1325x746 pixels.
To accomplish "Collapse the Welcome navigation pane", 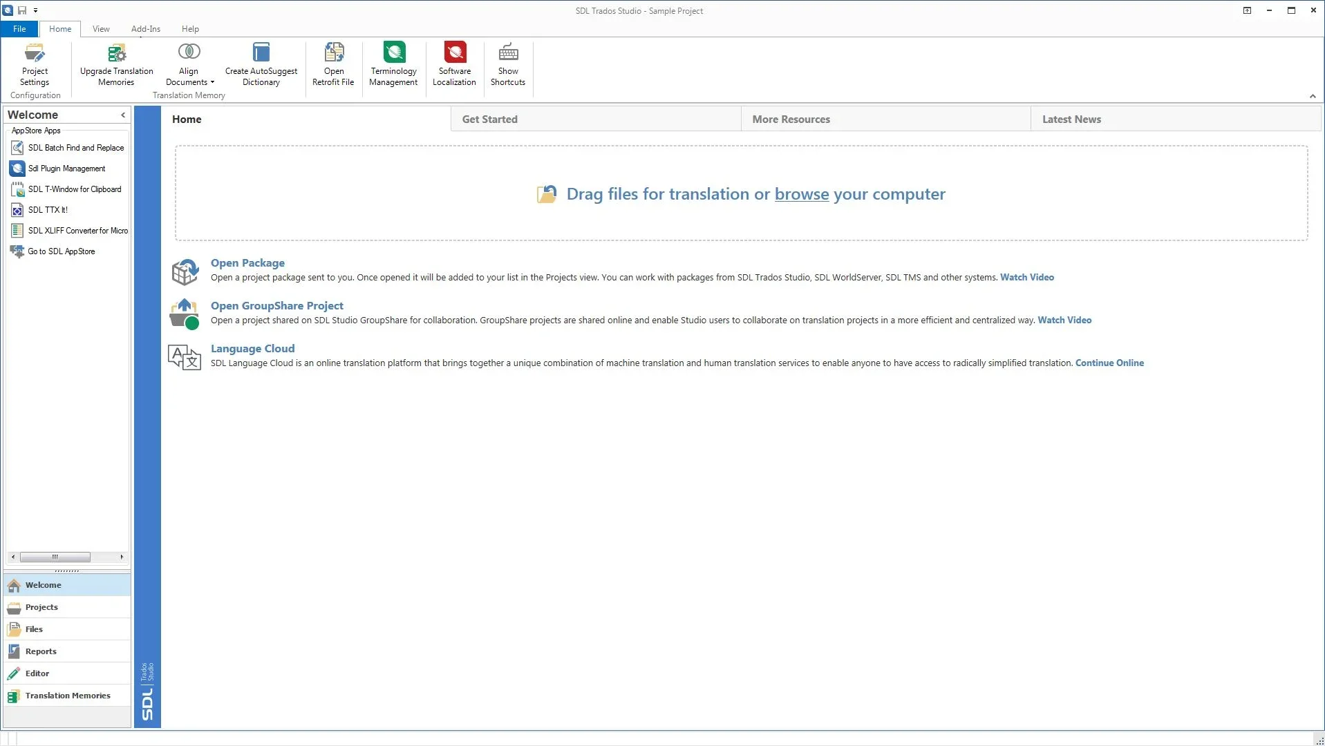I will [x=123, y=115].
